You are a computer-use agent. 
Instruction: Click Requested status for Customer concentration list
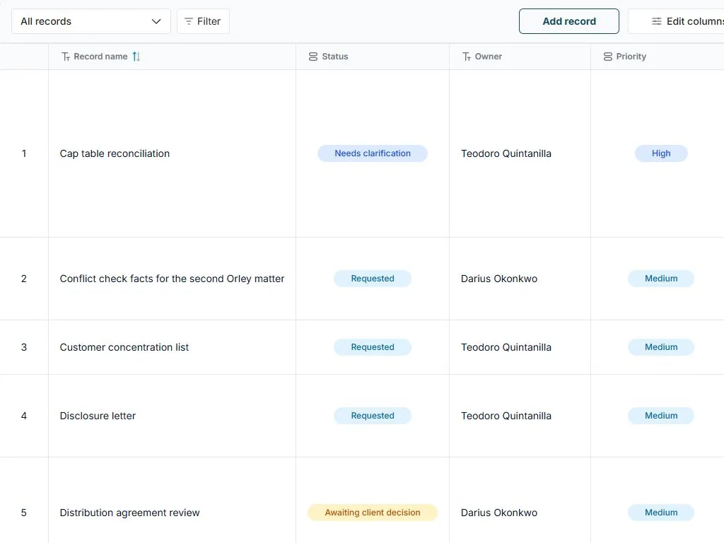tap(373, 347)
